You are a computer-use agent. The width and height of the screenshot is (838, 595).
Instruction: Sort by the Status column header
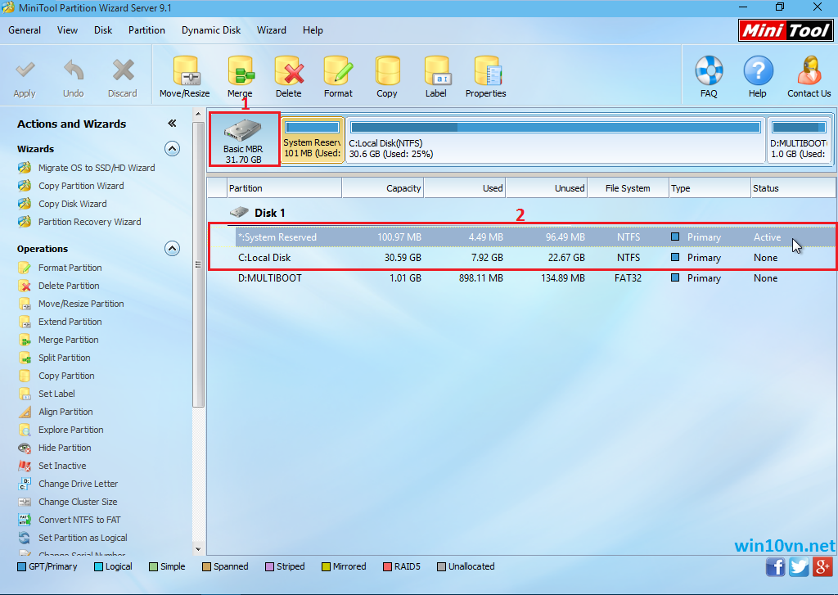pyautogui.click(x=793, y=188)
